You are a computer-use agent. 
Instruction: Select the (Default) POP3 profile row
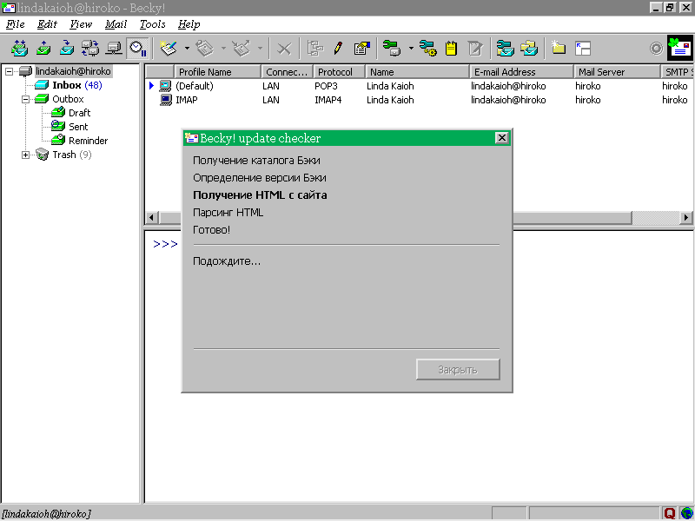point(420,86)
